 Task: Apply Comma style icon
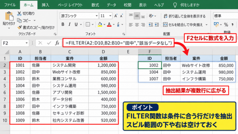point(232,25)
